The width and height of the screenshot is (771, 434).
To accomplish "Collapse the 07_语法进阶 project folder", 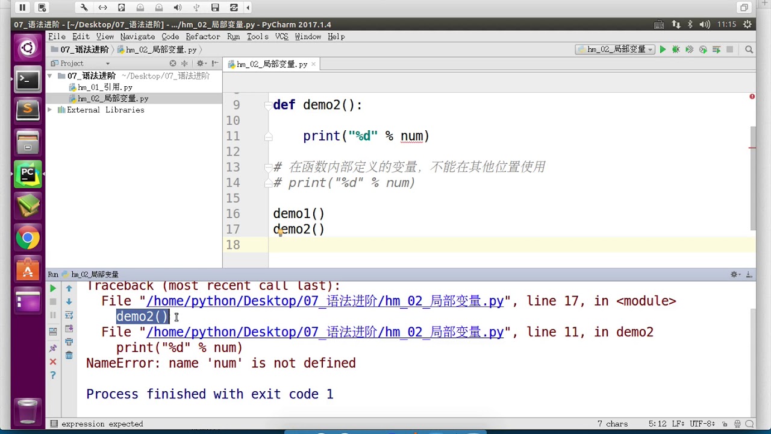I will pyautogui.click(x=50, y=76).
